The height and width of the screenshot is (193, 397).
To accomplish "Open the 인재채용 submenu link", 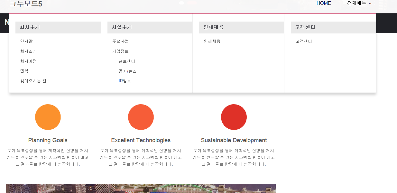I will 212,41.
